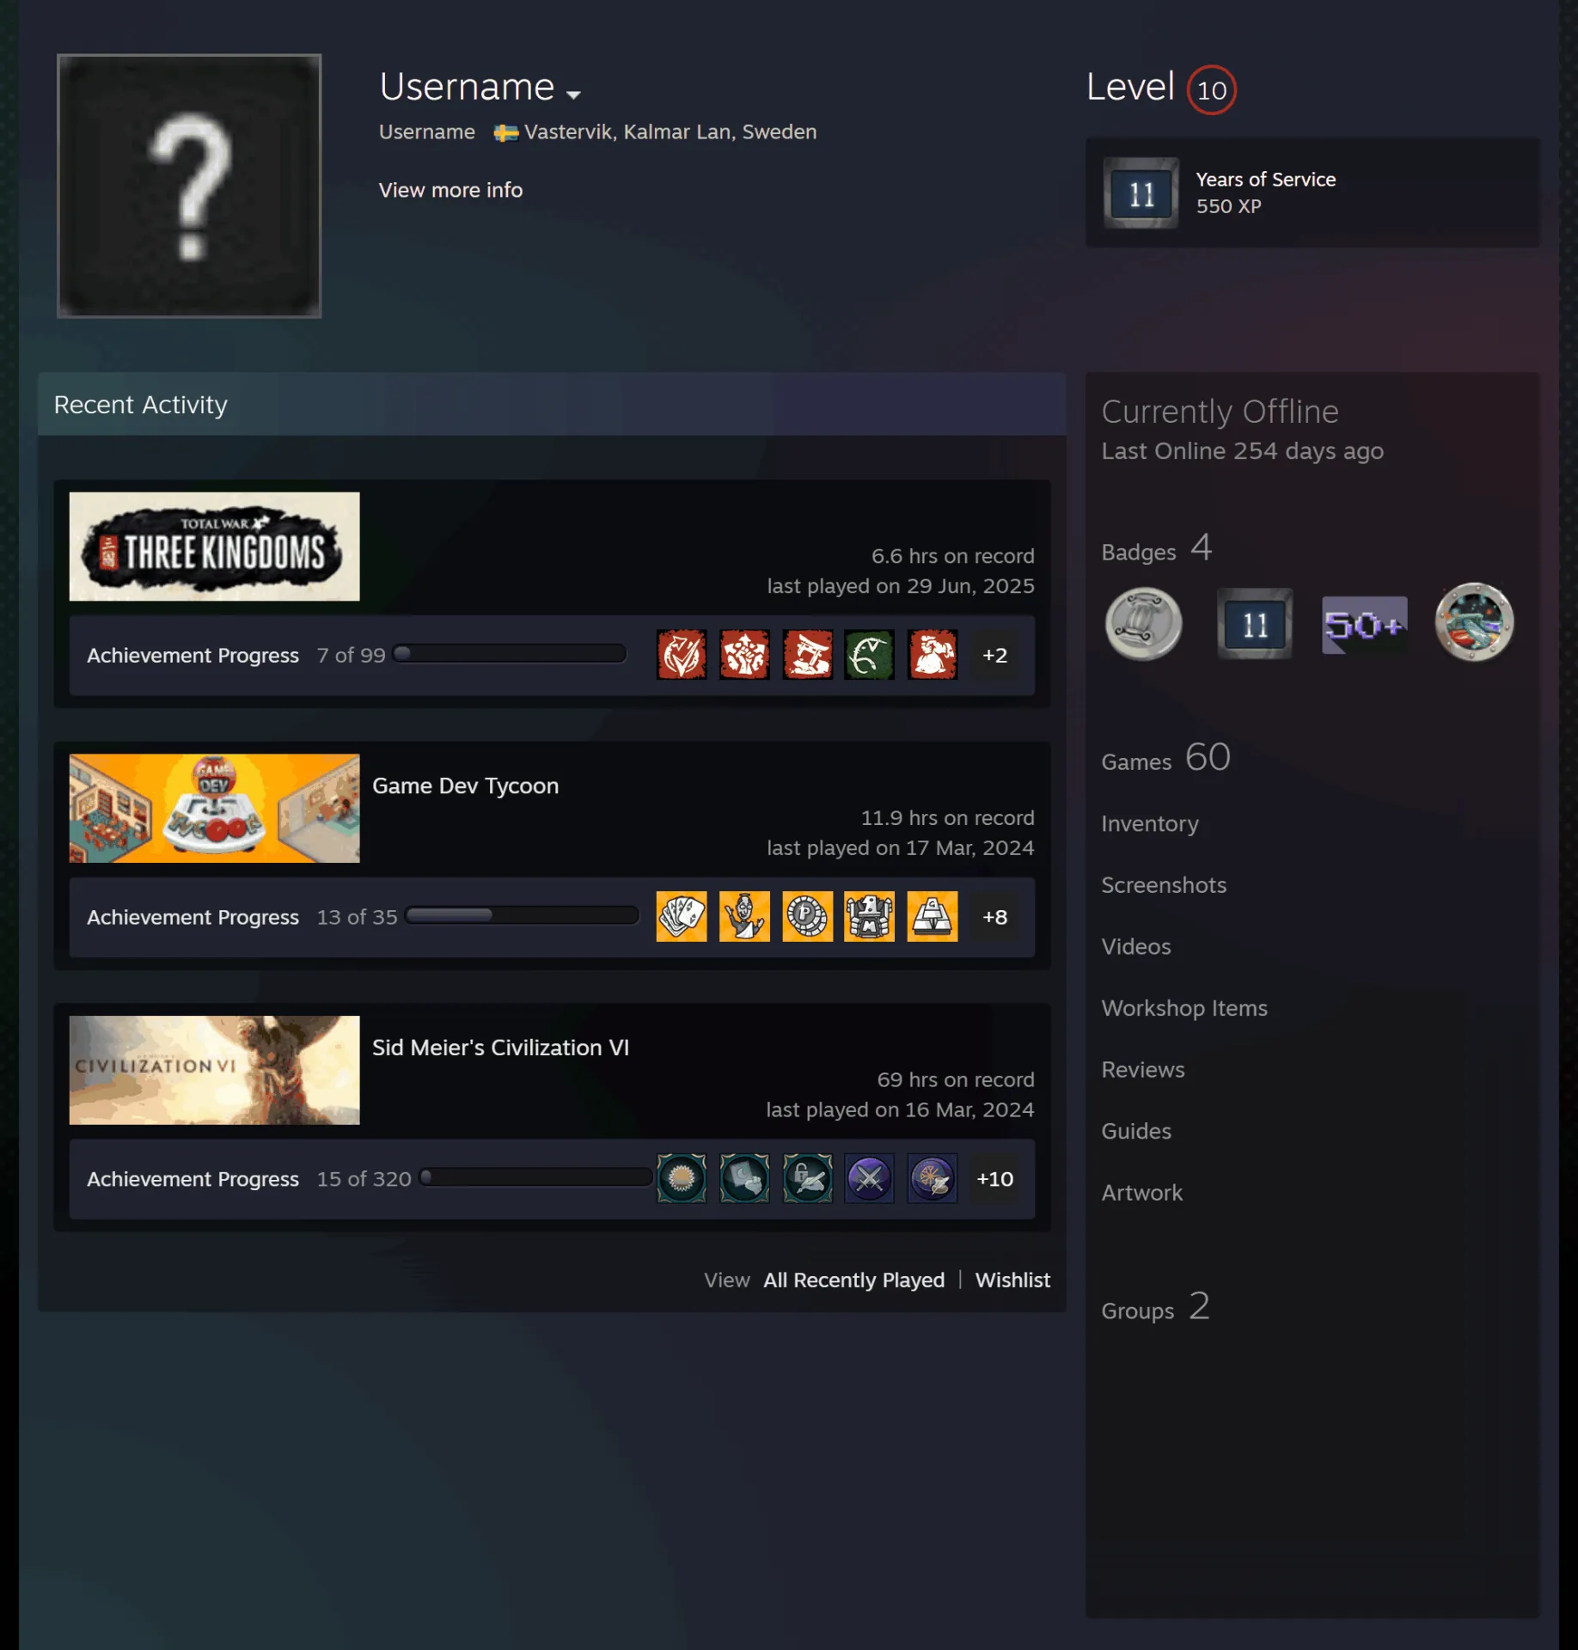Screen dimensions: 1578x1650
Task: Open the Screenshots section
Action: [1164, 885]
